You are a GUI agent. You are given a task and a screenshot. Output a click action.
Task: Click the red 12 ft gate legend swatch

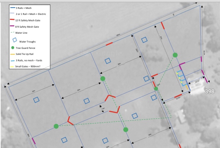pyautogui.click(x=13, y=19)
